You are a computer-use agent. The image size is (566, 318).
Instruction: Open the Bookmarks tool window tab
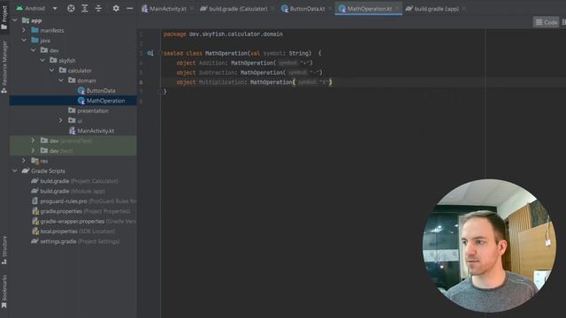coord(4,292)
